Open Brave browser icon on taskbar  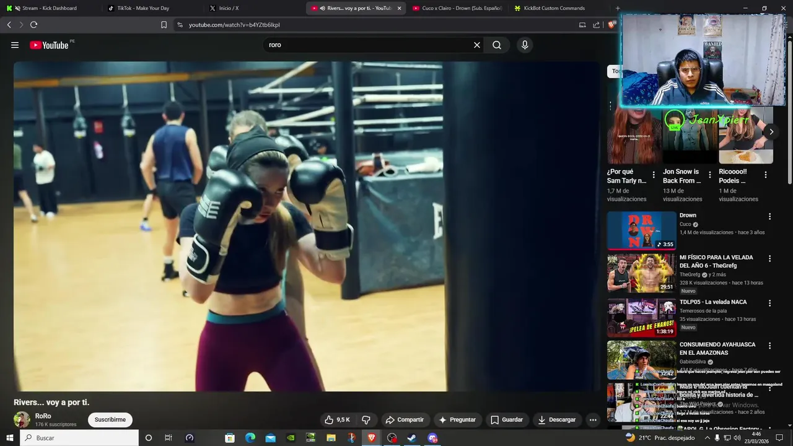(x=371, y=438)
